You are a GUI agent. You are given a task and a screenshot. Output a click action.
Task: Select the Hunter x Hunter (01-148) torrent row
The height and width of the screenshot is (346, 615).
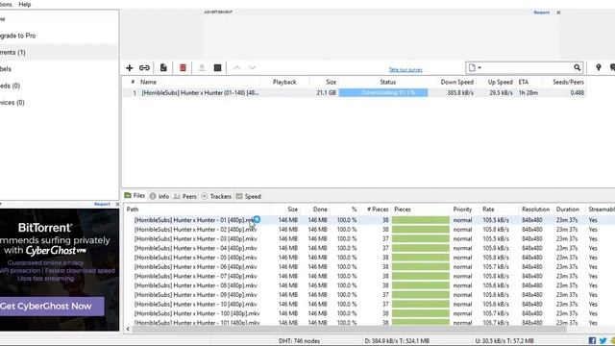click(354, 93)
